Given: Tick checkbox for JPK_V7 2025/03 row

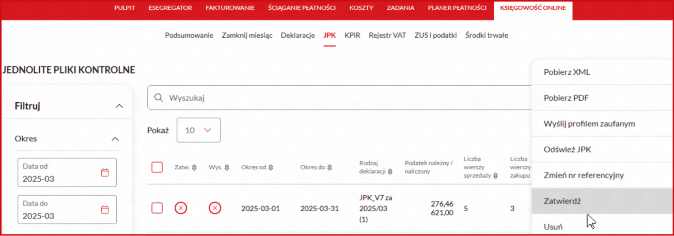Looking at the screenshot, I should click(x=157, y=208).
